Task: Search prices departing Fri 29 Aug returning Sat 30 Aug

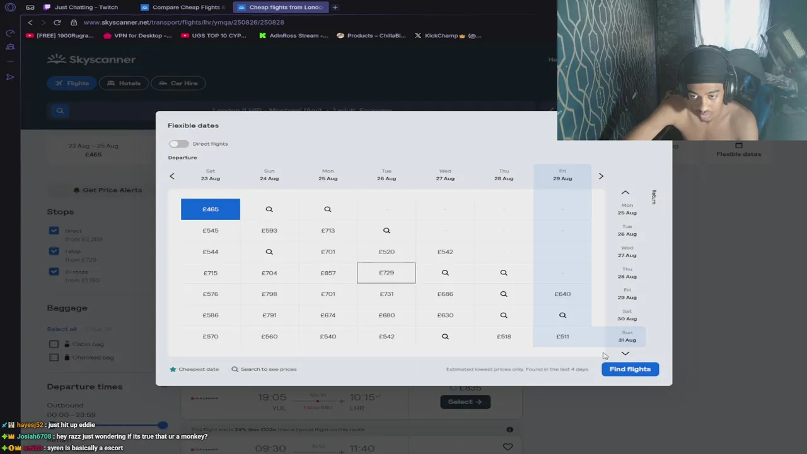Action: pyautogui.click(x=562, y=315)
